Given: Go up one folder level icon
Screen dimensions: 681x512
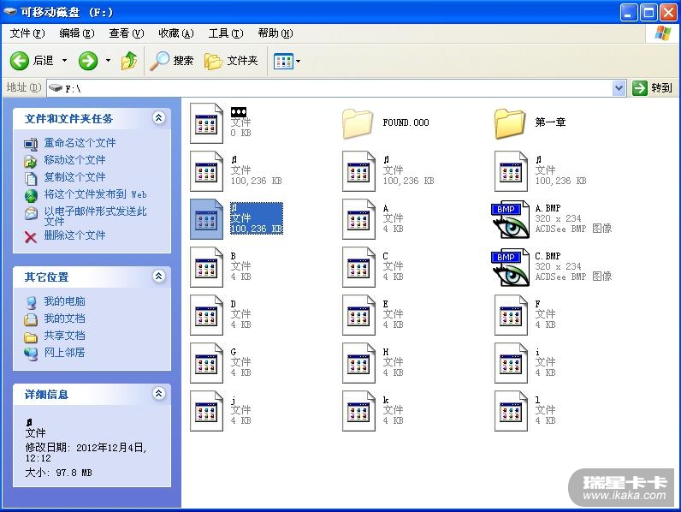Looking at the screenshot, I should 129,61.
